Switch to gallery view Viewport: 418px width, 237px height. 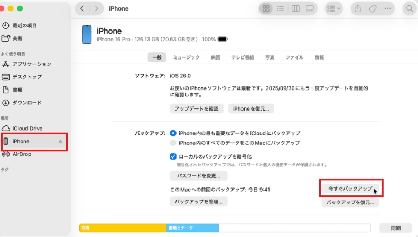pos(310,8)
